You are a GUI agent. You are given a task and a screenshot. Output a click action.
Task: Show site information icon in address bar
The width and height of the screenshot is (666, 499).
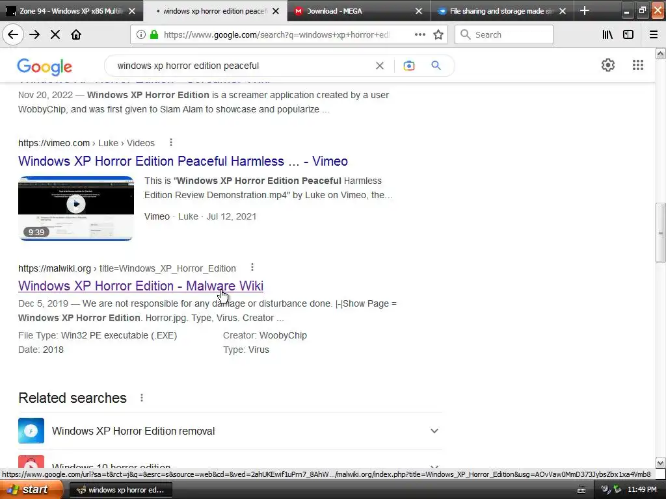pos(141,35)
